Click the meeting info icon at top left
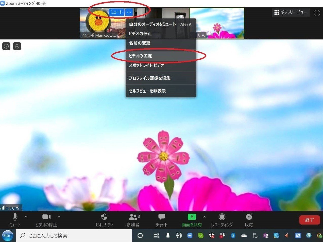Screen dimensions: 323x242 tap(6, 46)
